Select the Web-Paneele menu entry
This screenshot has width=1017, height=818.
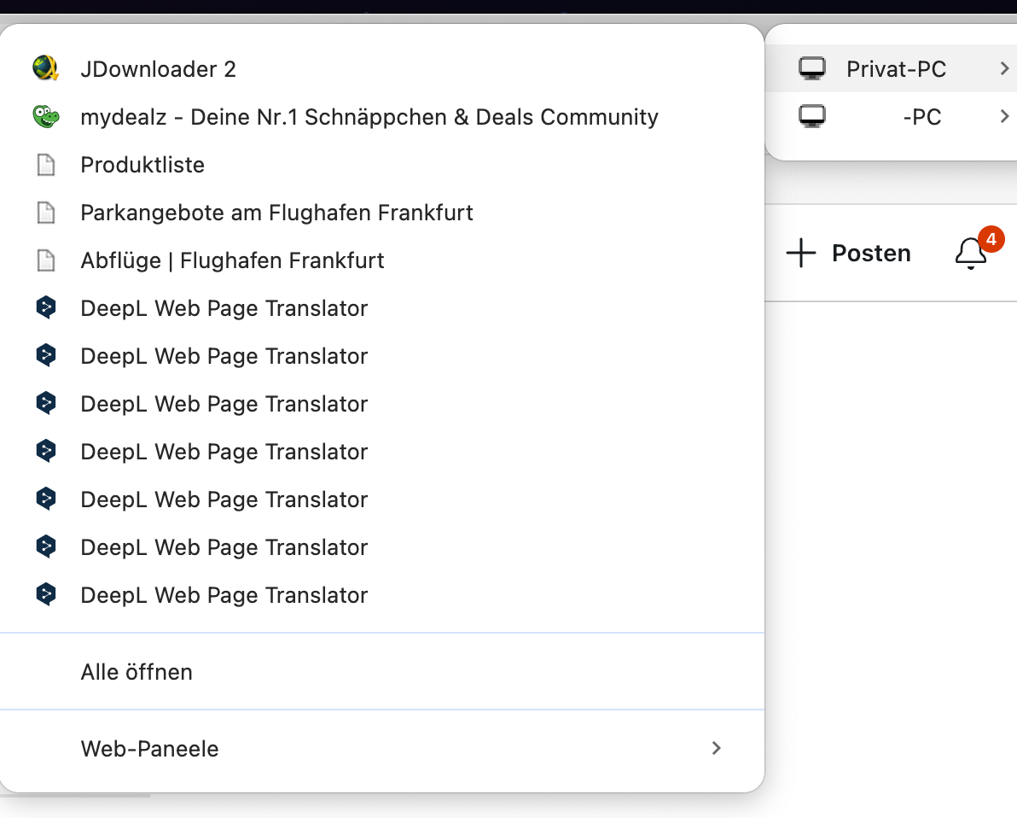149,749
